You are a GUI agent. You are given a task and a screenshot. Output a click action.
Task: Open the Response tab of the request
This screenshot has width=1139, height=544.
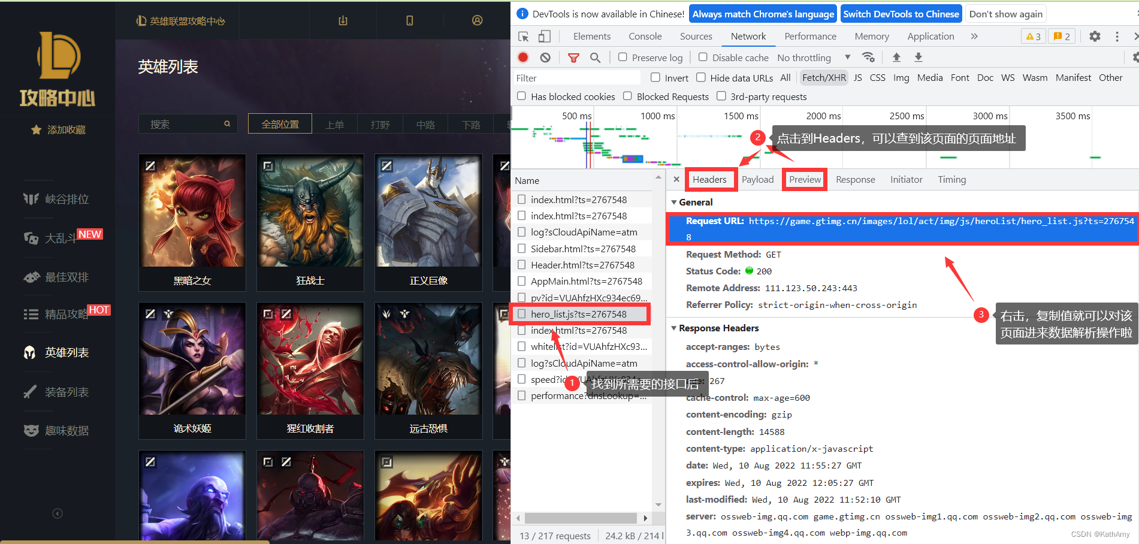point(856,180)
